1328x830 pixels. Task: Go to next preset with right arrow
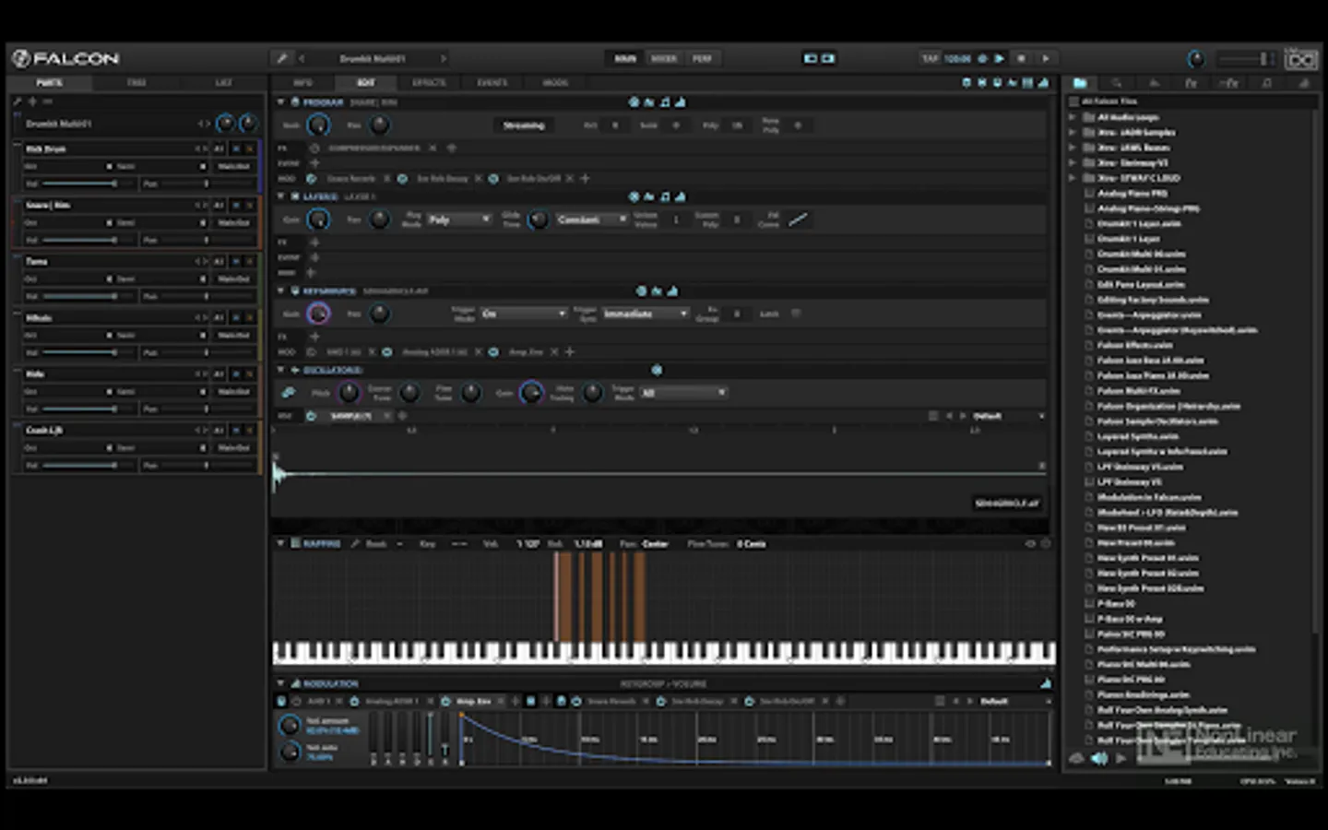click(444, 58)
